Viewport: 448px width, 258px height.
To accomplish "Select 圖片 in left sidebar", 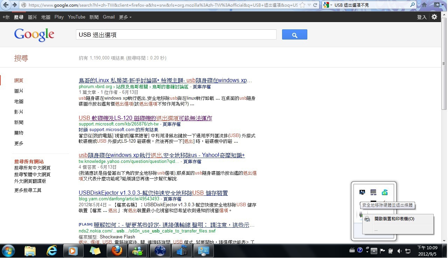I will tap(19, 91).
